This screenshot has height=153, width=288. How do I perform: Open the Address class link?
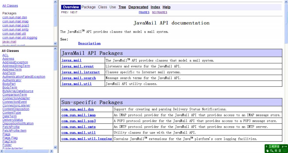click(x=8, y=59)
